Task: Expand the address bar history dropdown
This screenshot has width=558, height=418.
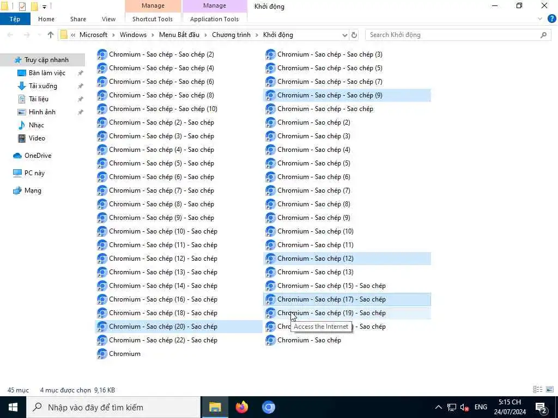Action: (x=344, y=35)
